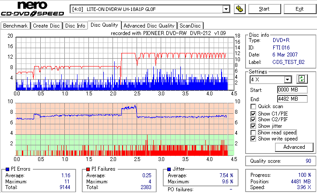Click the End position field 4482 MB
The image size is (317, 193).
(292, 99)
